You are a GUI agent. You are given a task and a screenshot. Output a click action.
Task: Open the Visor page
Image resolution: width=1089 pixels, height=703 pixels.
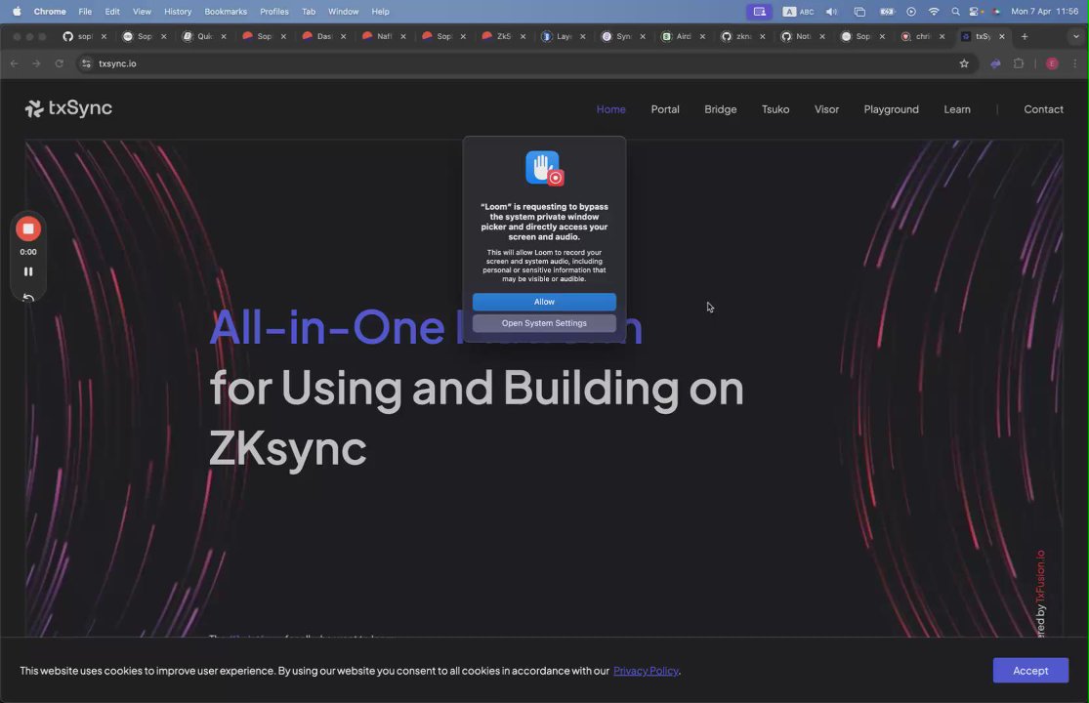click(x=826, y=109)
